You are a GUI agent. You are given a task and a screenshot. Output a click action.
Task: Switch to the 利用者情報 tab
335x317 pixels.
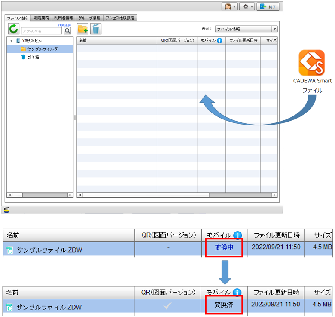click(64, 18)
